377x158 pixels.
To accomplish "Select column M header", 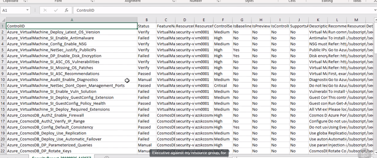I will 356,20.
